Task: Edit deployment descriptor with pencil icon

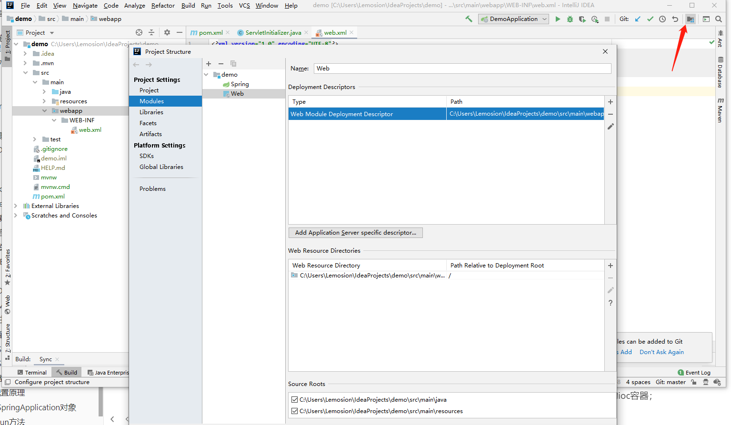Action: pos(611,127)
